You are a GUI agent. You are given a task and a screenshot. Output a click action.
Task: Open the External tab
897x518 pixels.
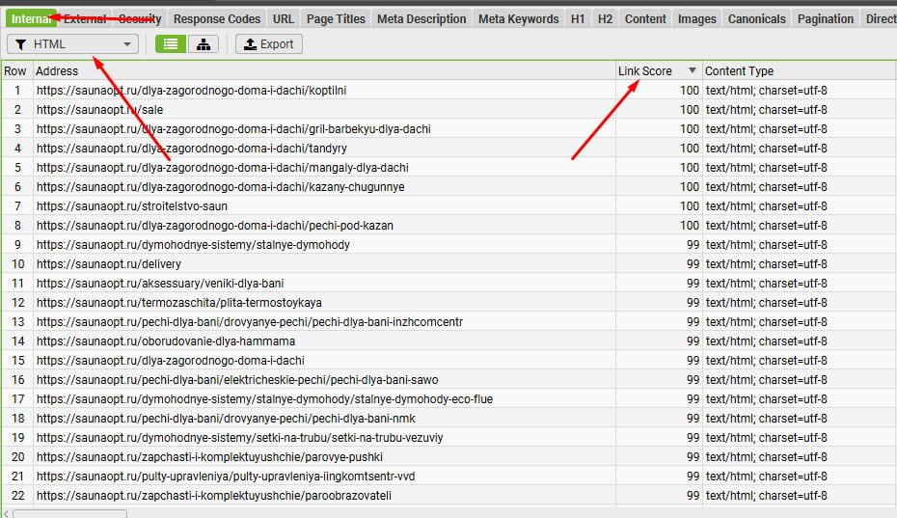85,19
